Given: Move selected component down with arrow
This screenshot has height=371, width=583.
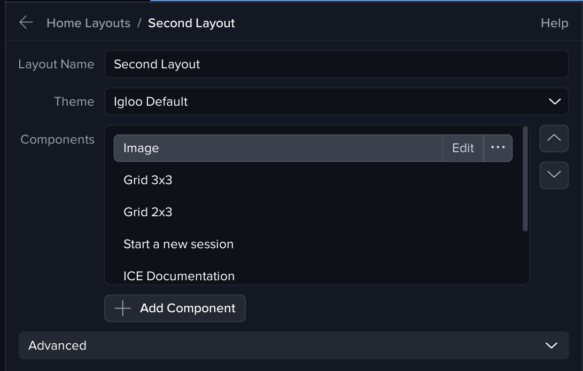Looking at the screenshot, I should coord(554,175).
